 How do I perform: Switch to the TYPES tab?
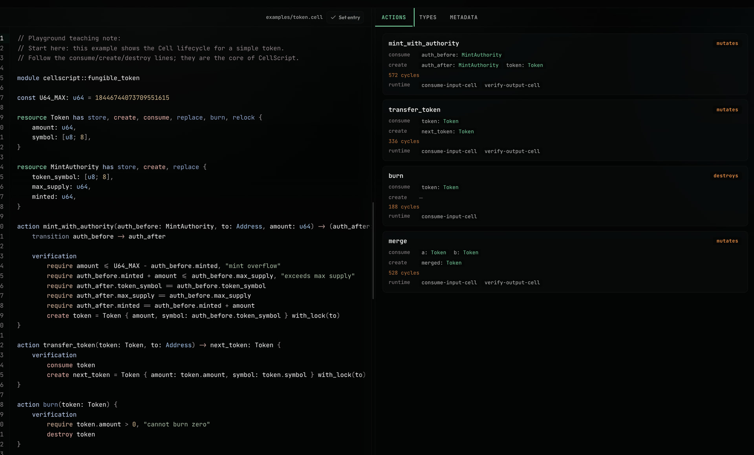tap(428, 17)
